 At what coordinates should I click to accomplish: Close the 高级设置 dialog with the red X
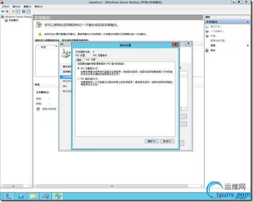pos(175,44)
